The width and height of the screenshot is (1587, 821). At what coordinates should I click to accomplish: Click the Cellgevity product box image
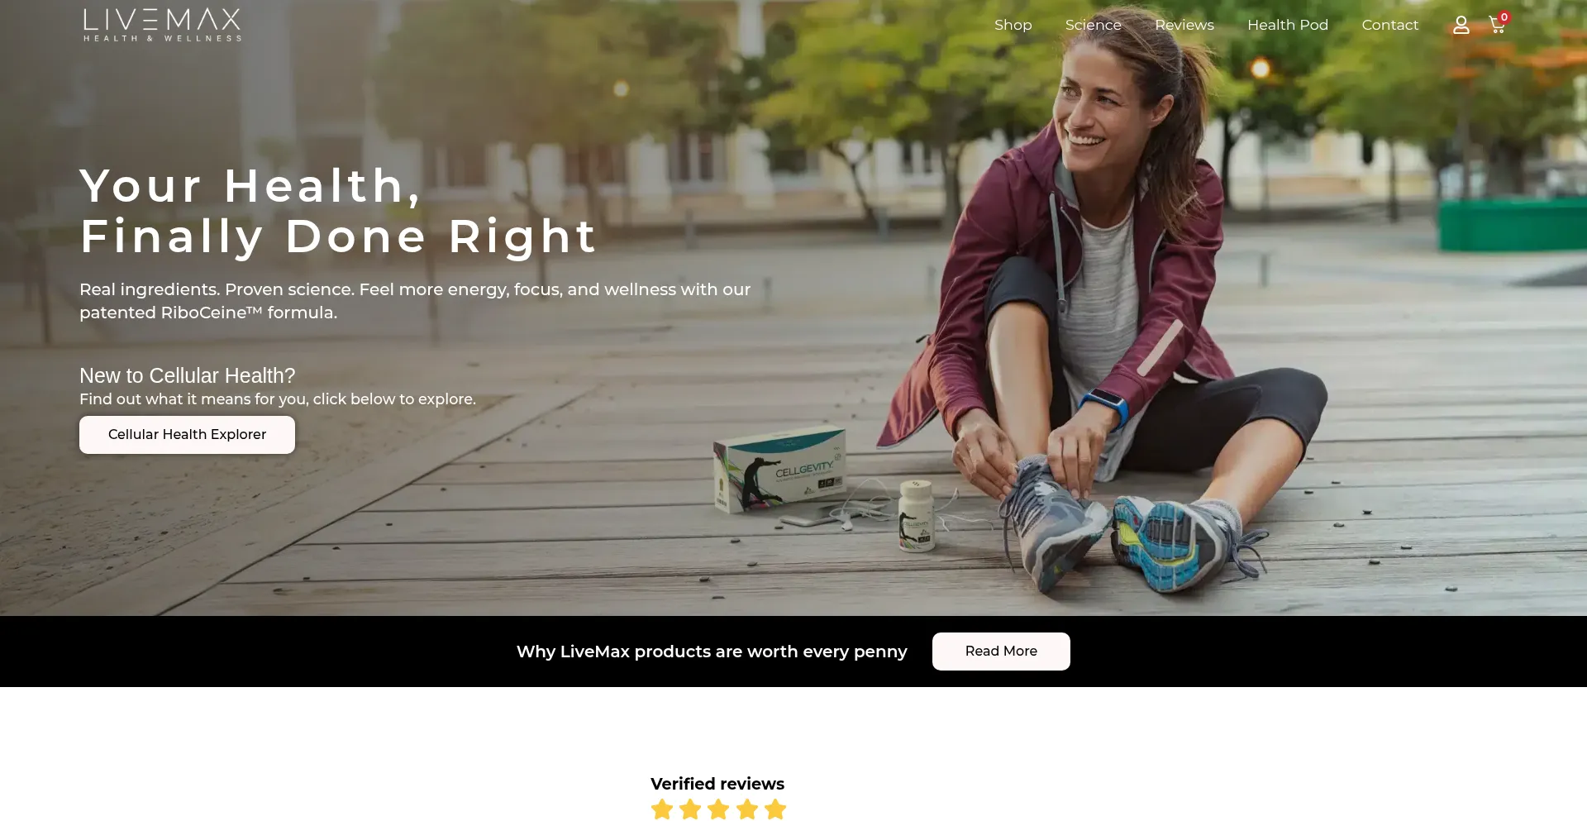[781, 468]
